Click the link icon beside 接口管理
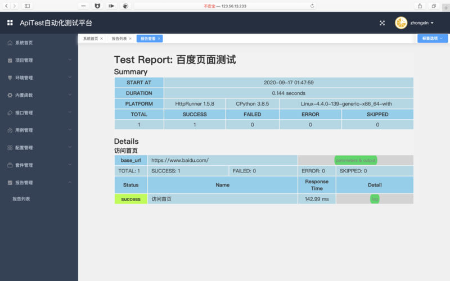The width and height of the screenshot is (450, 281). (10, 113)
